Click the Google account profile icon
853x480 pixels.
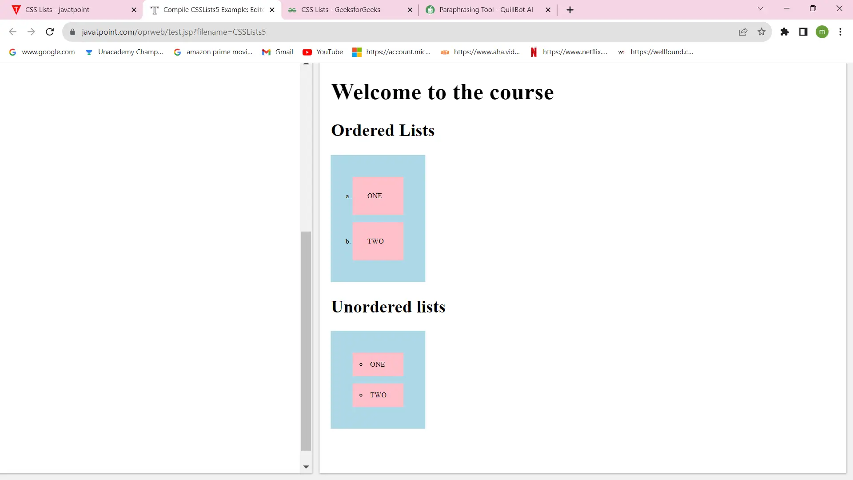click(x=824, y=32)
